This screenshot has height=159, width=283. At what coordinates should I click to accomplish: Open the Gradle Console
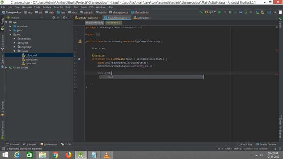tap(266, 144)
